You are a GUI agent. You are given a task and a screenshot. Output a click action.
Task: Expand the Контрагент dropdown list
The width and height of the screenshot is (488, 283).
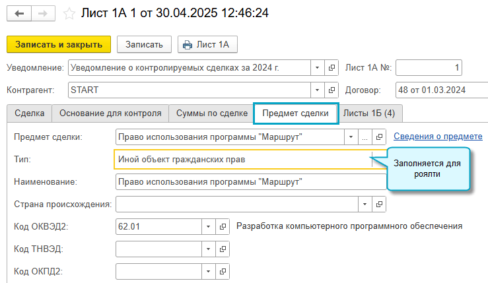click(x=316, y=90)
